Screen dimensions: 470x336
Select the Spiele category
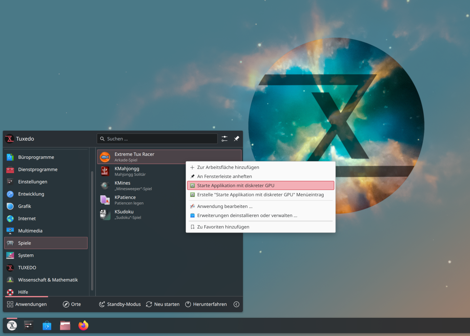click(46, 243)
